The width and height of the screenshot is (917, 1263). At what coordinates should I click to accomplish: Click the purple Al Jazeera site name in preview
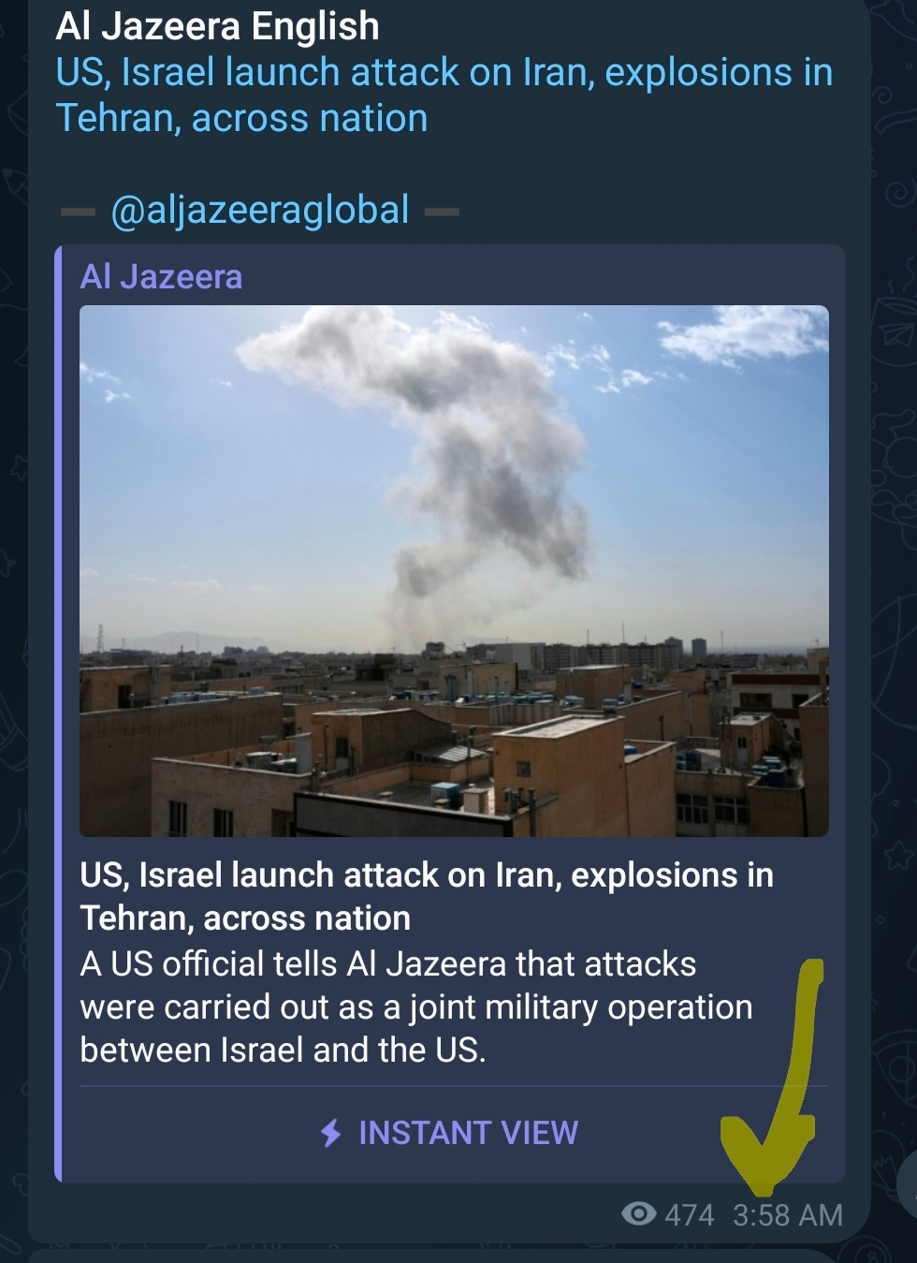161,277
